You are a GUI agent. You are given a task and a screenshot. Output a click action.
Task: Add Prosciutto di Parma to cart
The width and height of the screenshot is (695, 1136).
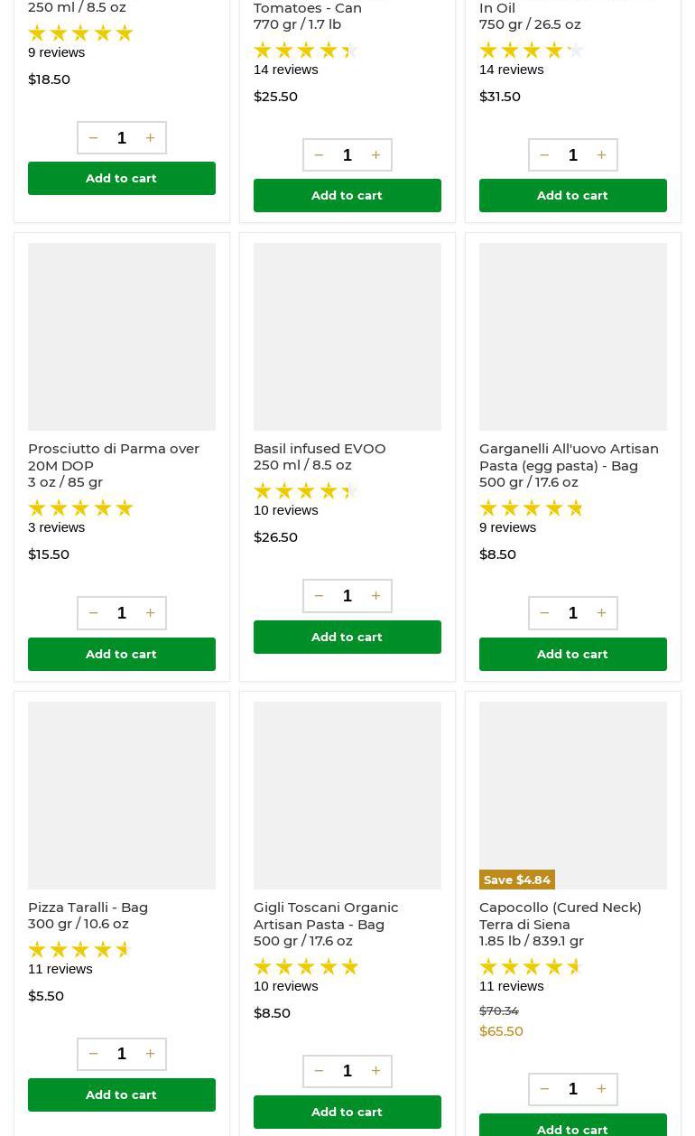(122, 654)
